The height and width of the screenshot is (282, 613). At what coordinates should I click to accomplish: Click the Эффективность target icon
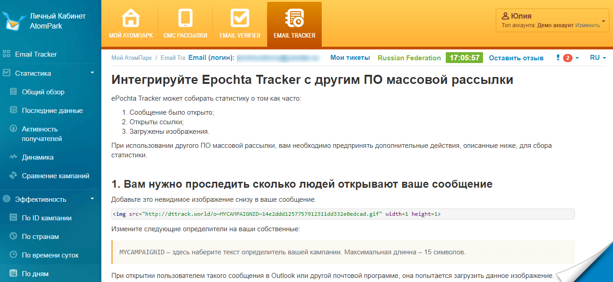click(7, 199)
